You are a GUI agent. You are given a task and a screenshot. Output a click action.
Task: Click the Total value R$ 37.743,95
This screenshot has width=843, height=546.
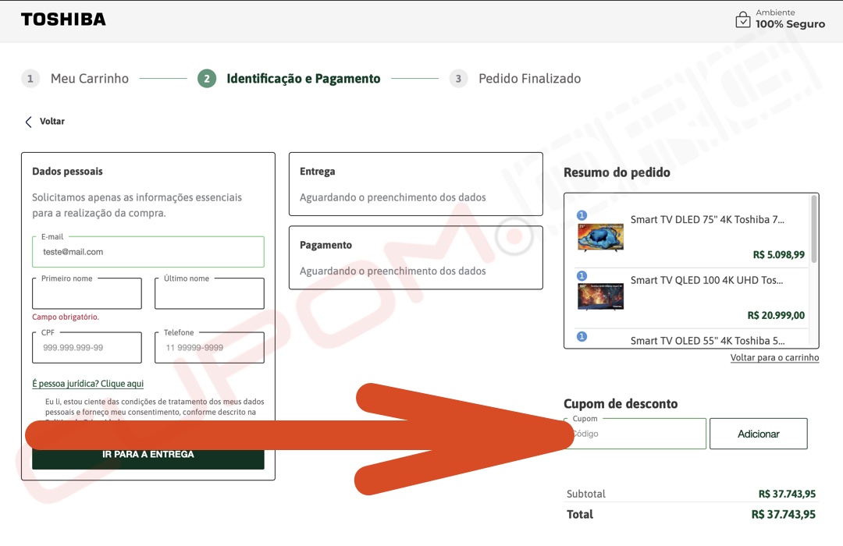click(x=784, y=514)
